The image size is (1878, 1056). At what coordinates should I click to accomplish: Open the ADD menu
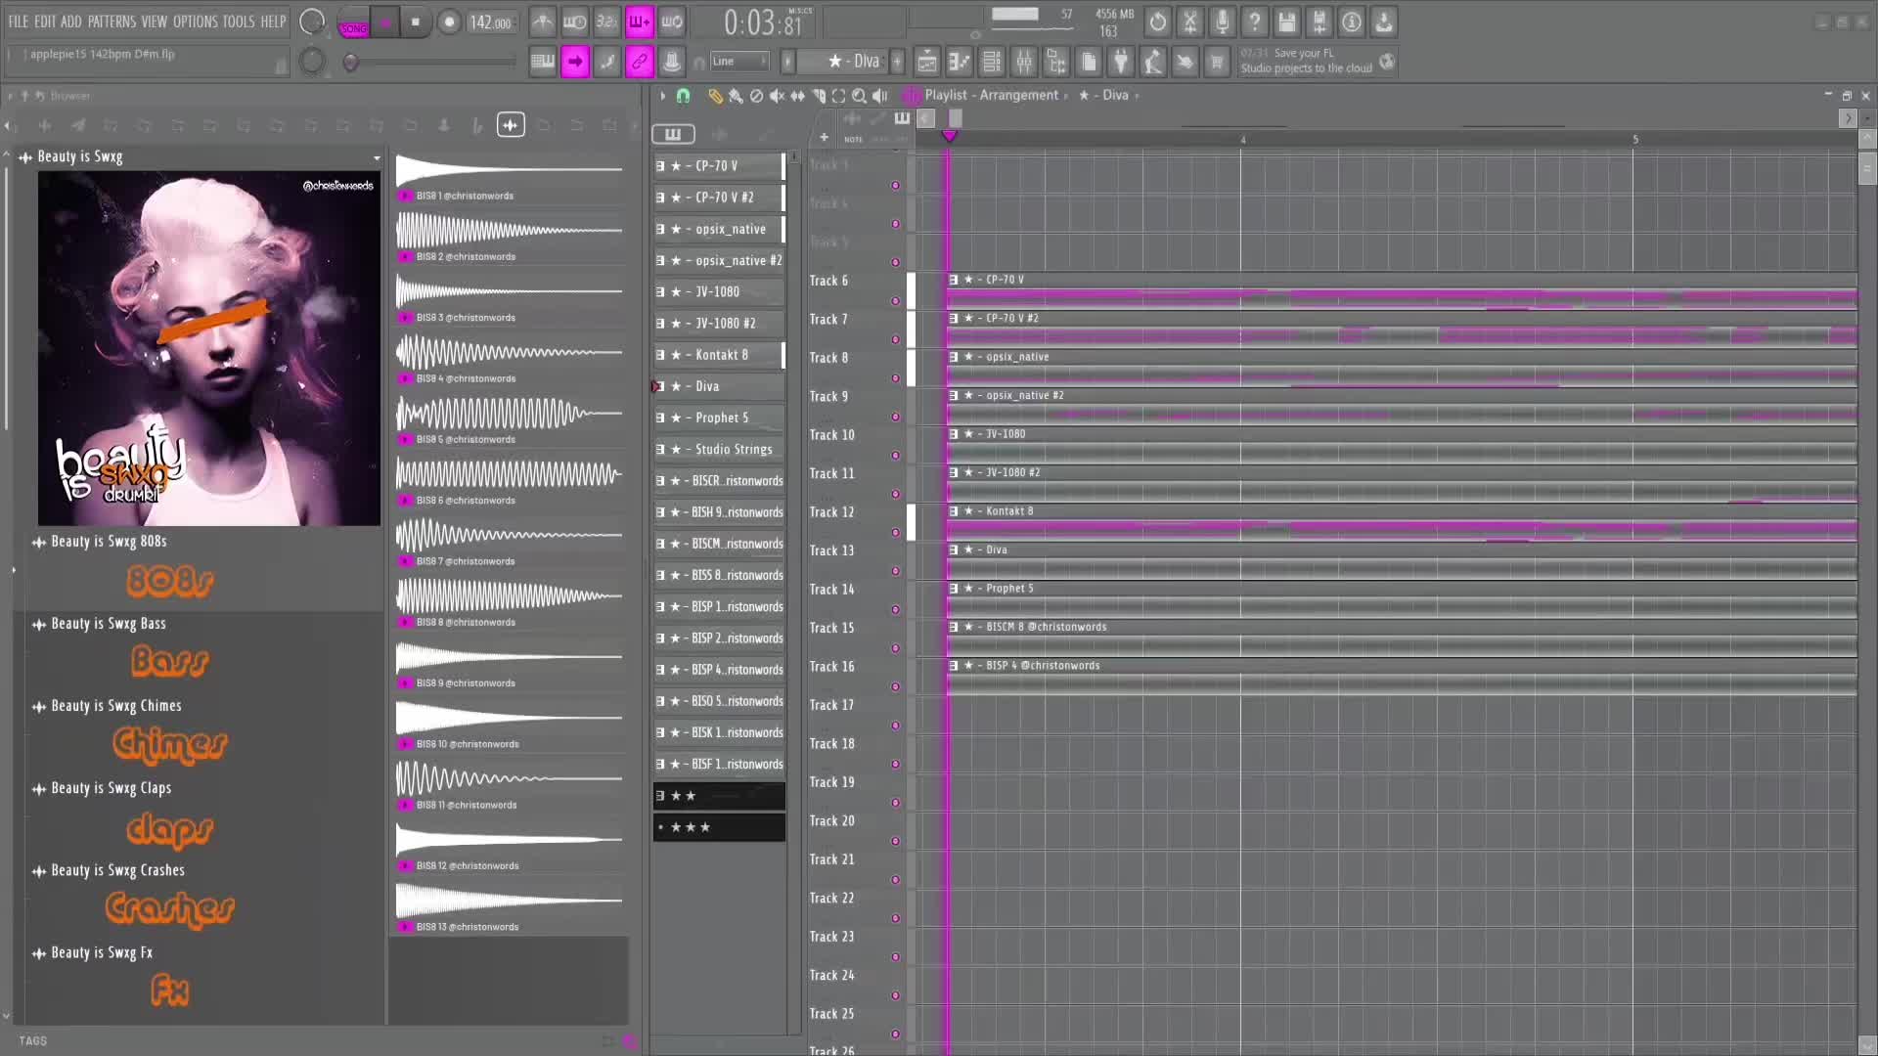[x=71, y=22]
